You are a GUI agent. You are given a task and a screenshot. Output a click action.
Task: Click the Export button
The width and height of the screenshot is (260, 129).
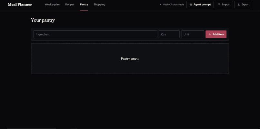(x=243, y=5)
